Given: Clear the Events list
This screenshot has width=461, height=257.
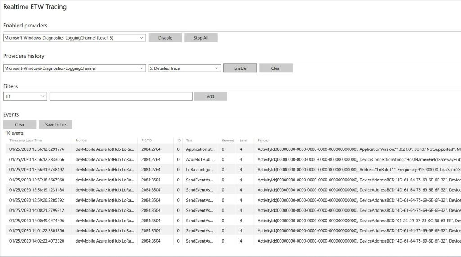Looking at the screenshot, I should click(x=19, y=125).
